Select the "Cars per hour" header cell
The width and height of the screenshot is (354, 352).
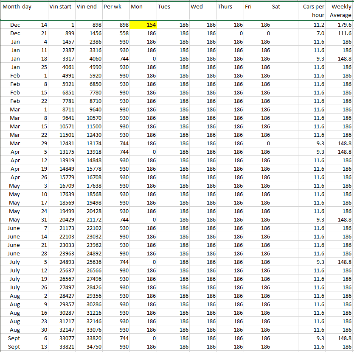pyautogui.click(x=313, y=11)
